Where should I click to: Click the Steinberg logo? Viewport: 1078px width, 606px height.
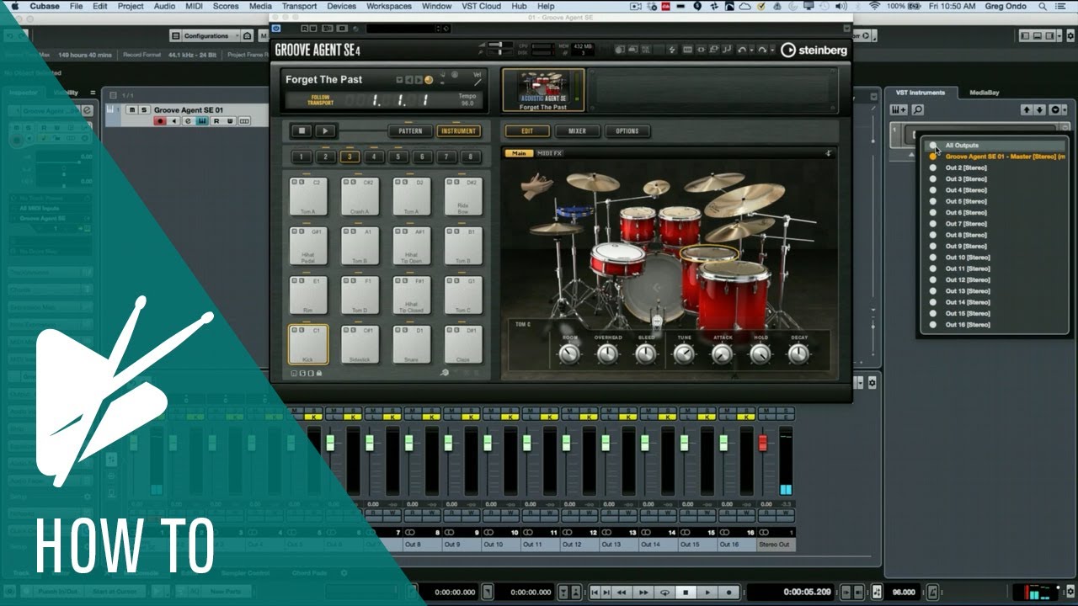click(x=814, y=50)
